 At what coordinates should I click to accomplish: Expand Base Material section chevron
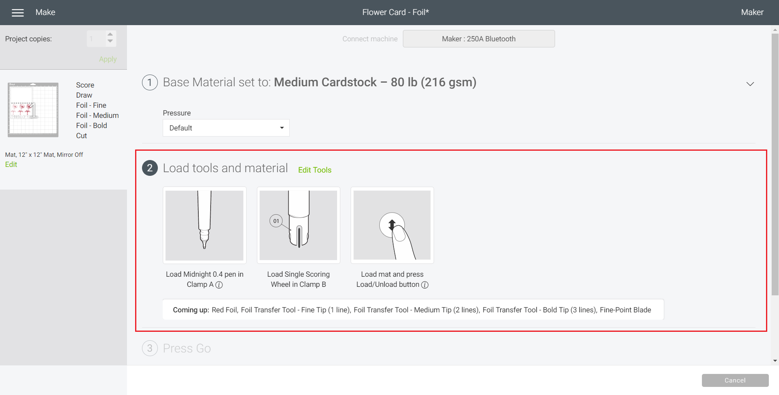[x=750, y=84]
